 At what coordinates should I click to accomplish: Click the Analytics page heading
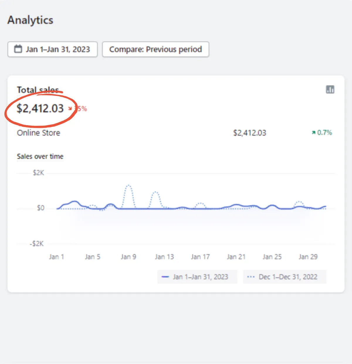click(x=31, y=20)
